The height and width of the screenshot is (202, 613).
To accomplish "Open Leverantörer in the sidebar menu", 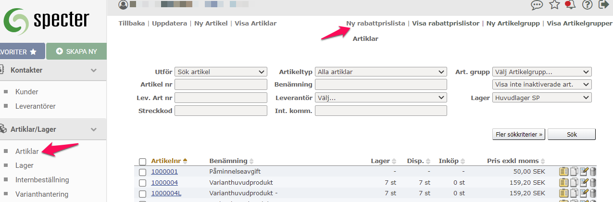I will coord(35,106).
